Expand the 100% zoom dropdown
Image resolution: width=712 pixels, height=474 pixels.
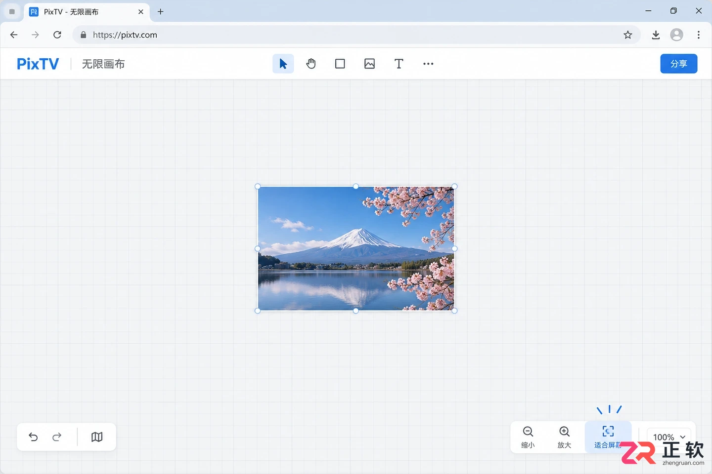pyautogui.click(x=669, y=437)
